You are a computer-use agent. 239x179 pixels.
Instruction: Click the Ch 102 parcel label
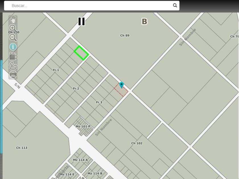(137, 143)
